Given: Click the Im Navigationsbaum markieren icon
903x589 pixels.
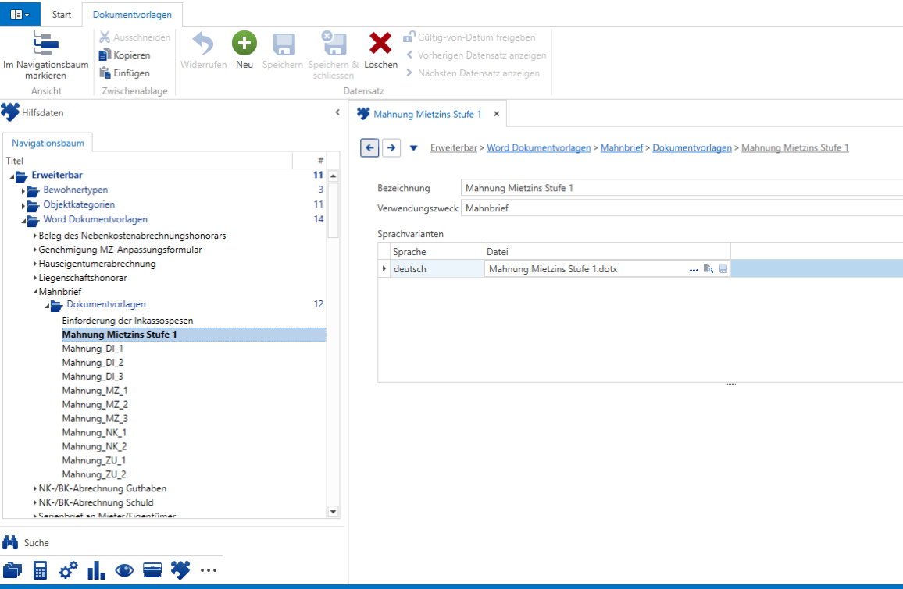Looking at the screenshot, I should (45, 43).
